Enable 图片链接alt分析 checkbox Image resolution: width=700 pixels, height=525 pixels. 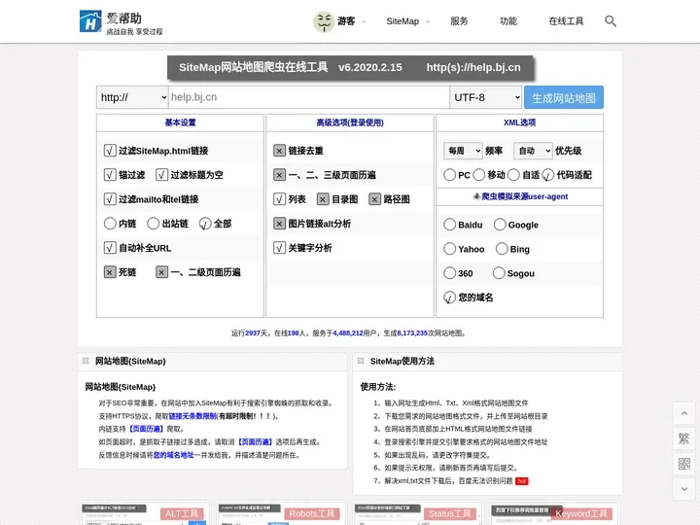point(279,224)
